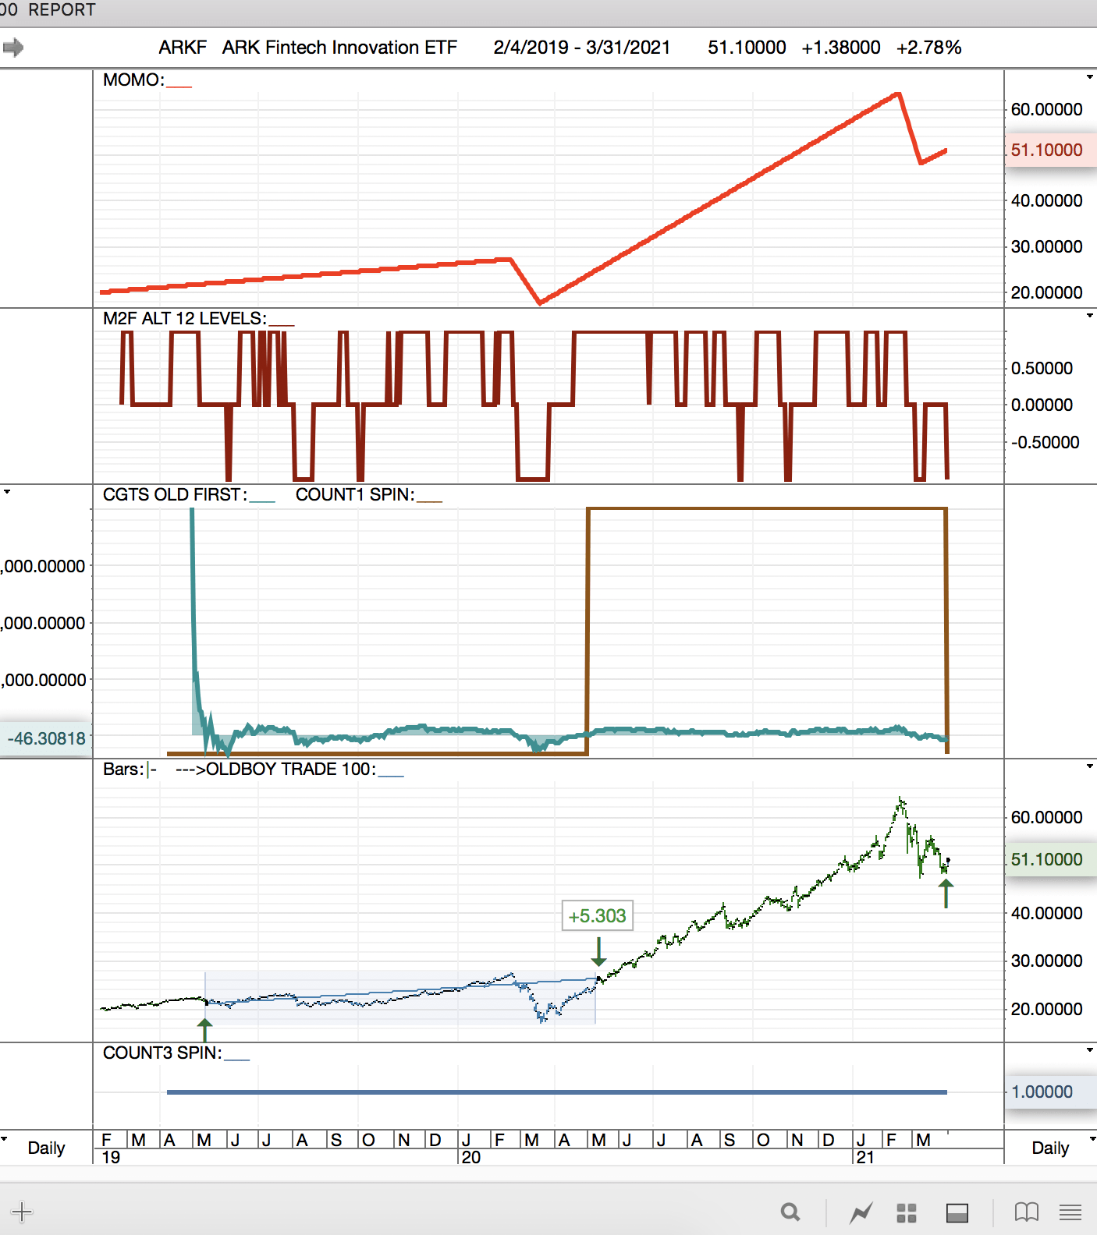This screenshot has height=1235, width=1097.
Task: Click the 0.50000 axis label in M2F pane
Action: pyautogui.click(x=1042, y=368)
